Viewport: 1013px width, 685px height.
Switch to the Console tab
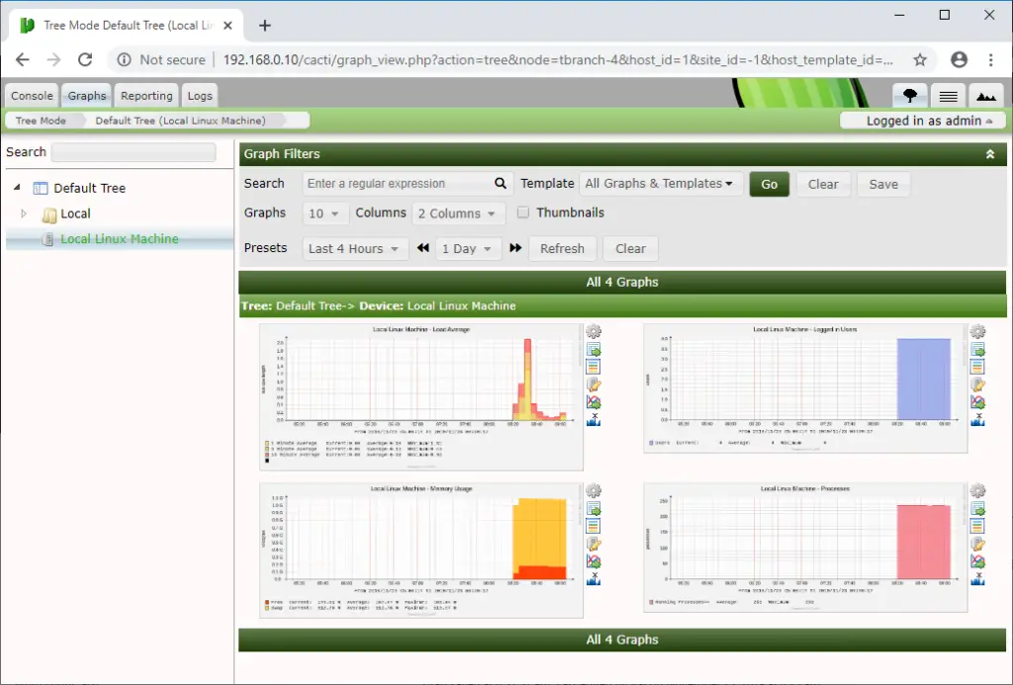click(31, 95)
